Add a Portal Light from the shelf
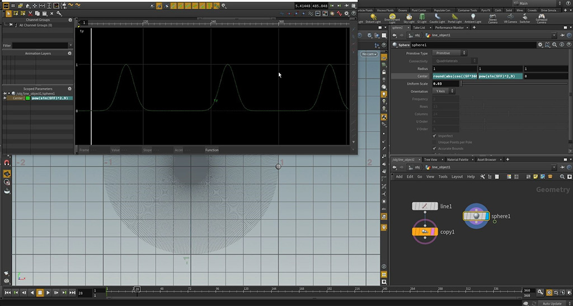 pyautogui.click(x=455, y=17)
